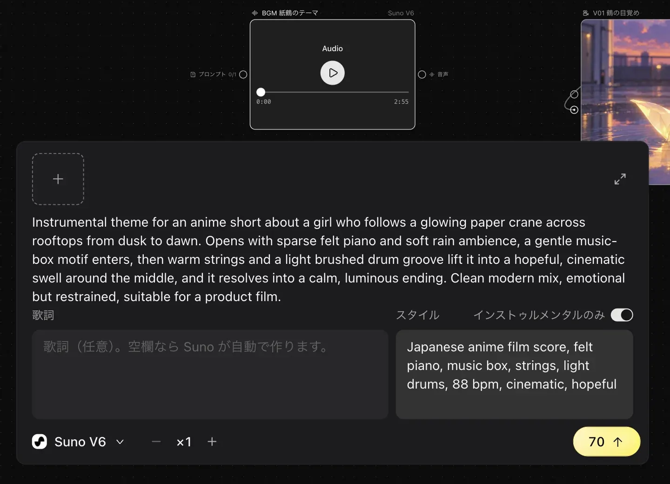670x484 pixels.
Task: Select the V01 鶴の目覚め image thumbnail
Action: coord(626,102)
